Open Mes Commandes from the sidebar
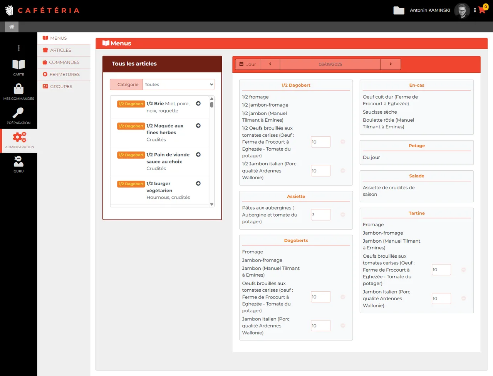493x376 pixels. click(x=18, y=92)
